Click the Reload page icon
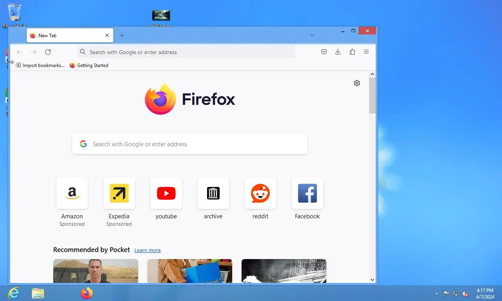The width and height of the screenshot is (502, 301). point(48,52)
